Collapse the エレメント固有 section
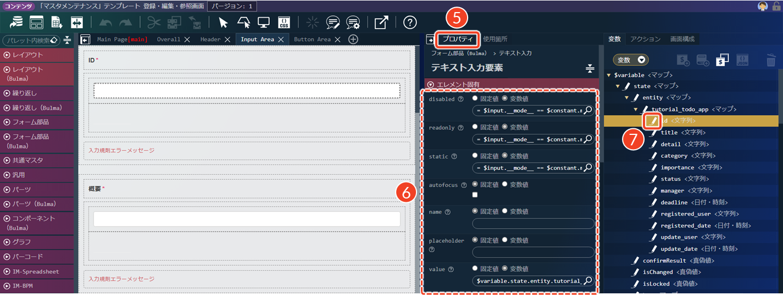783x295 pixels. click(431, 85)
